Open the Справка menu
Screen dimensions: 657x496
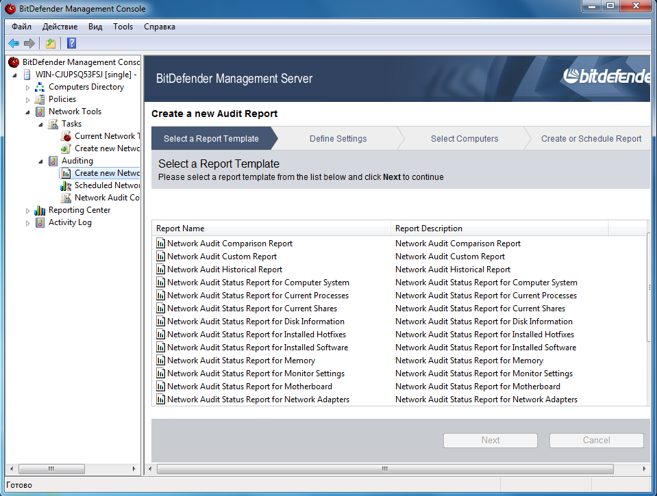tap(160, 27)
